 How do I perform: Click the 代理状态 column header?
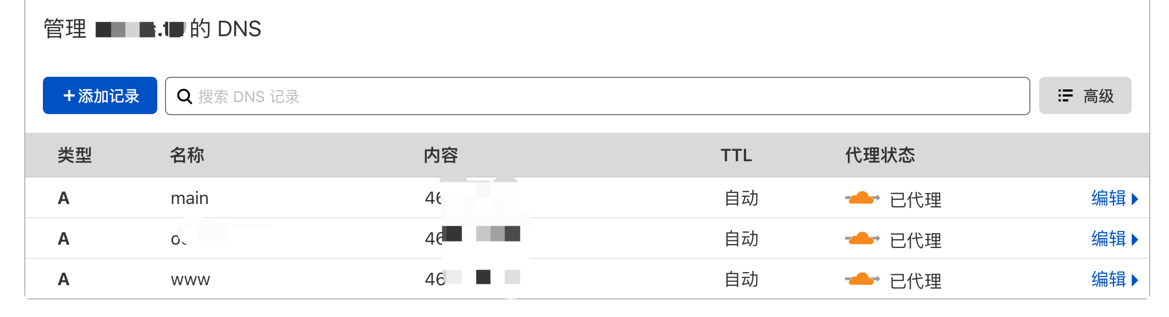[880, 155]
